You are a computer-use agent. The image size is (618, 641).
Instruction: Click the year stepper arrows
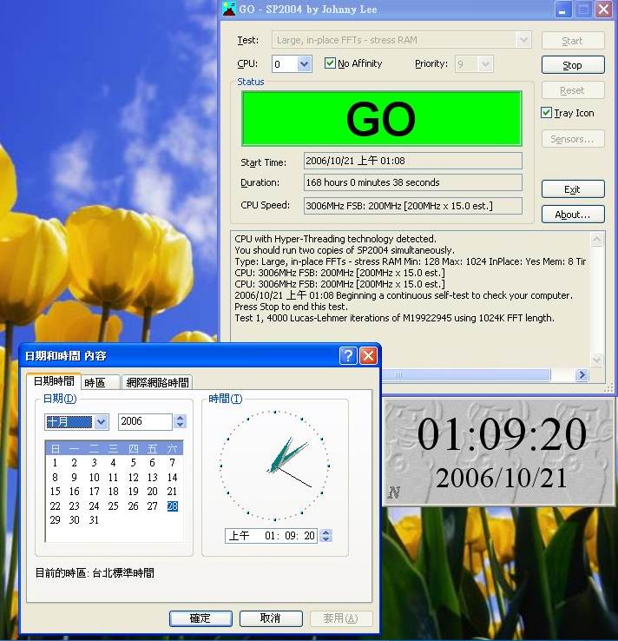[181, 421]
